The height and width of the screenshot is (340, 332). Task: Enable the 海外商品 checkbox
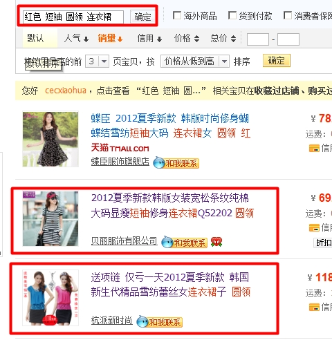click(x=177, y=16)
